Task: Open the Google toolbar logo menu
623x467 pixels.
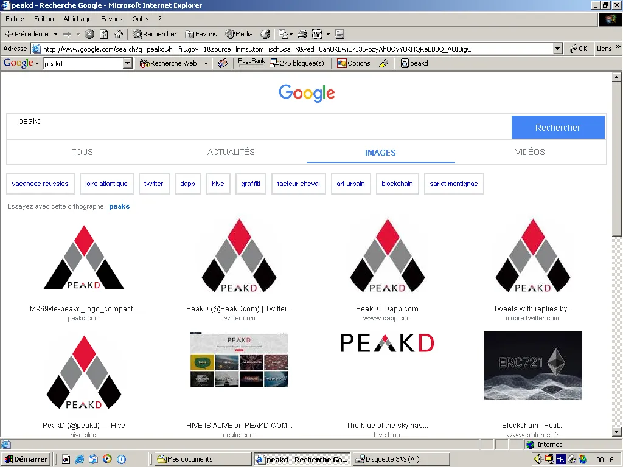Action: 21,63
